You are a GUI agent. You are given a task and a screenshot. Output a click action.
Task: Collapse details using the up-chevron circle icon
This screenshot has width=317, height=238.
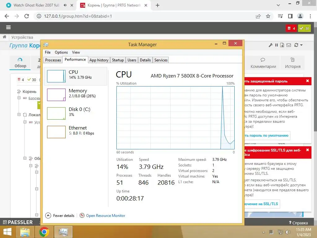[48, 216]
